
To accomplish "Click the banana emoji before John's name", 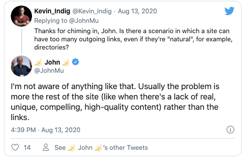I will [38, 62].
